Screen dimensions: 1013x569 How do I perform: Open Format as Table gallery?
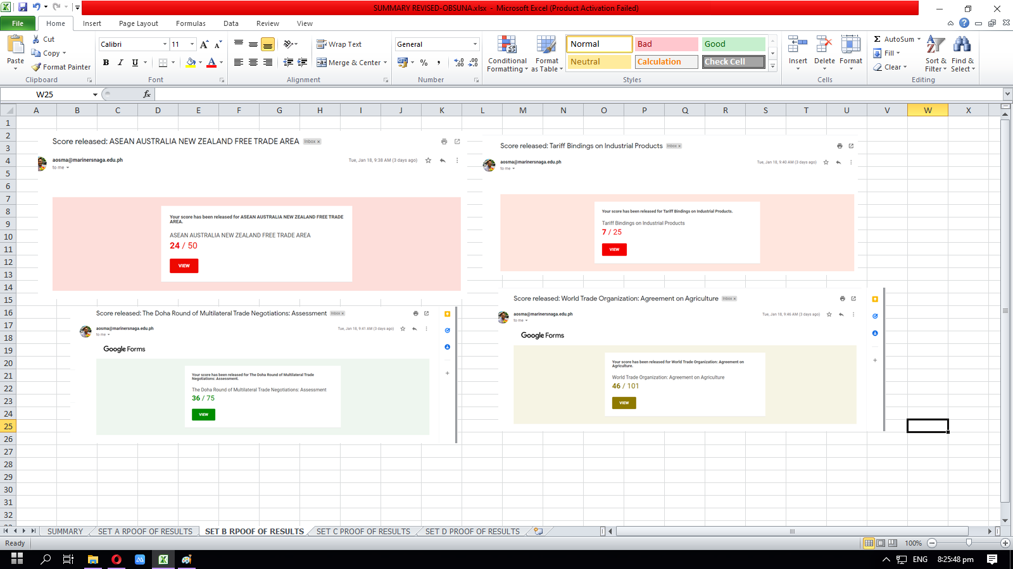[547, 54]
